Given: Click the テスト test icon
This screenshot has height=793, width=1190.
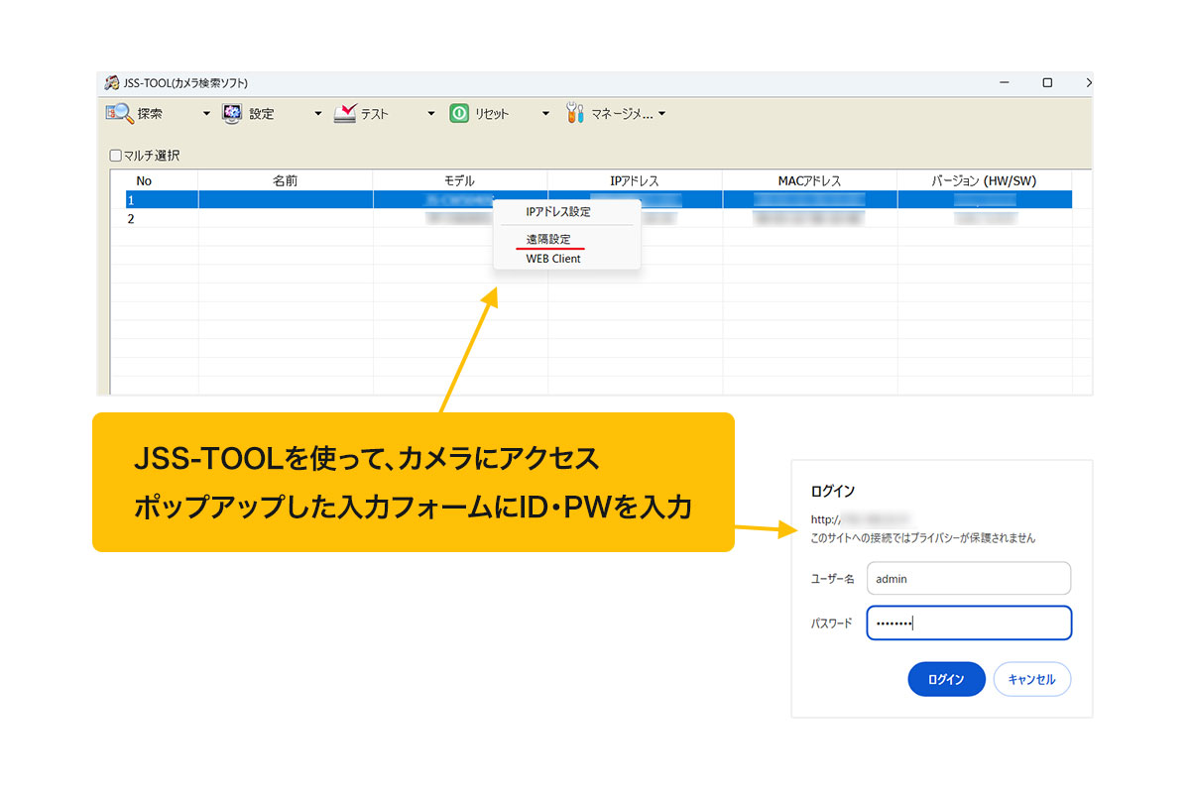Looking at the screenshot, I should click(x=344, y=113).
